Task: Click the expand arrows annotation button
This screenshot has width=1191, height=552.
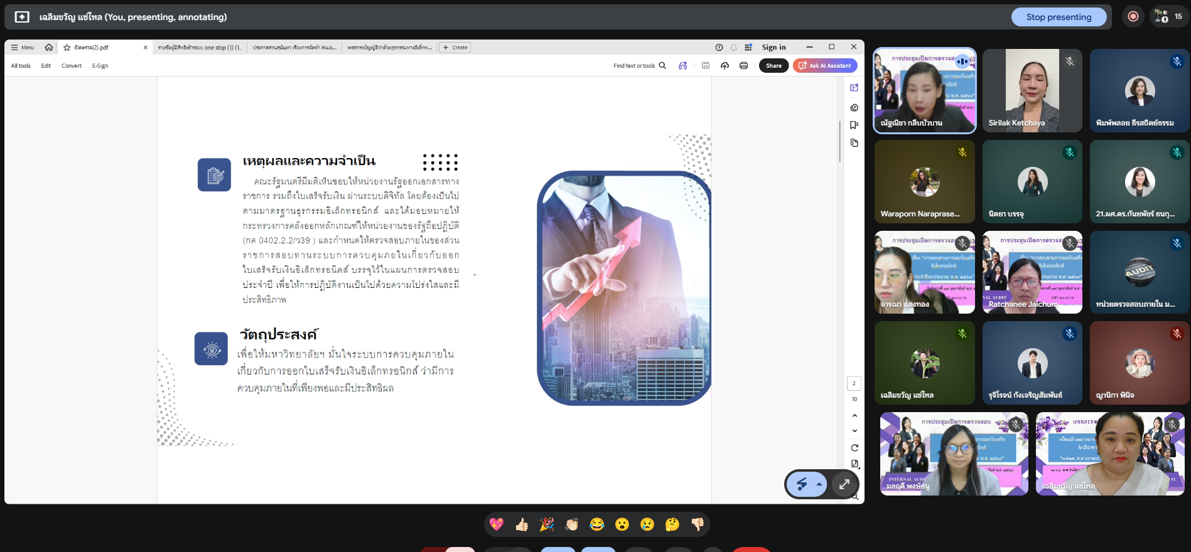Action: [844, 484]
